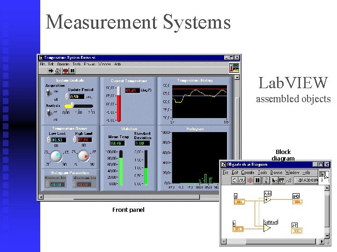Click Pause button in Diagram window toolbar

[x=257, y=181]
